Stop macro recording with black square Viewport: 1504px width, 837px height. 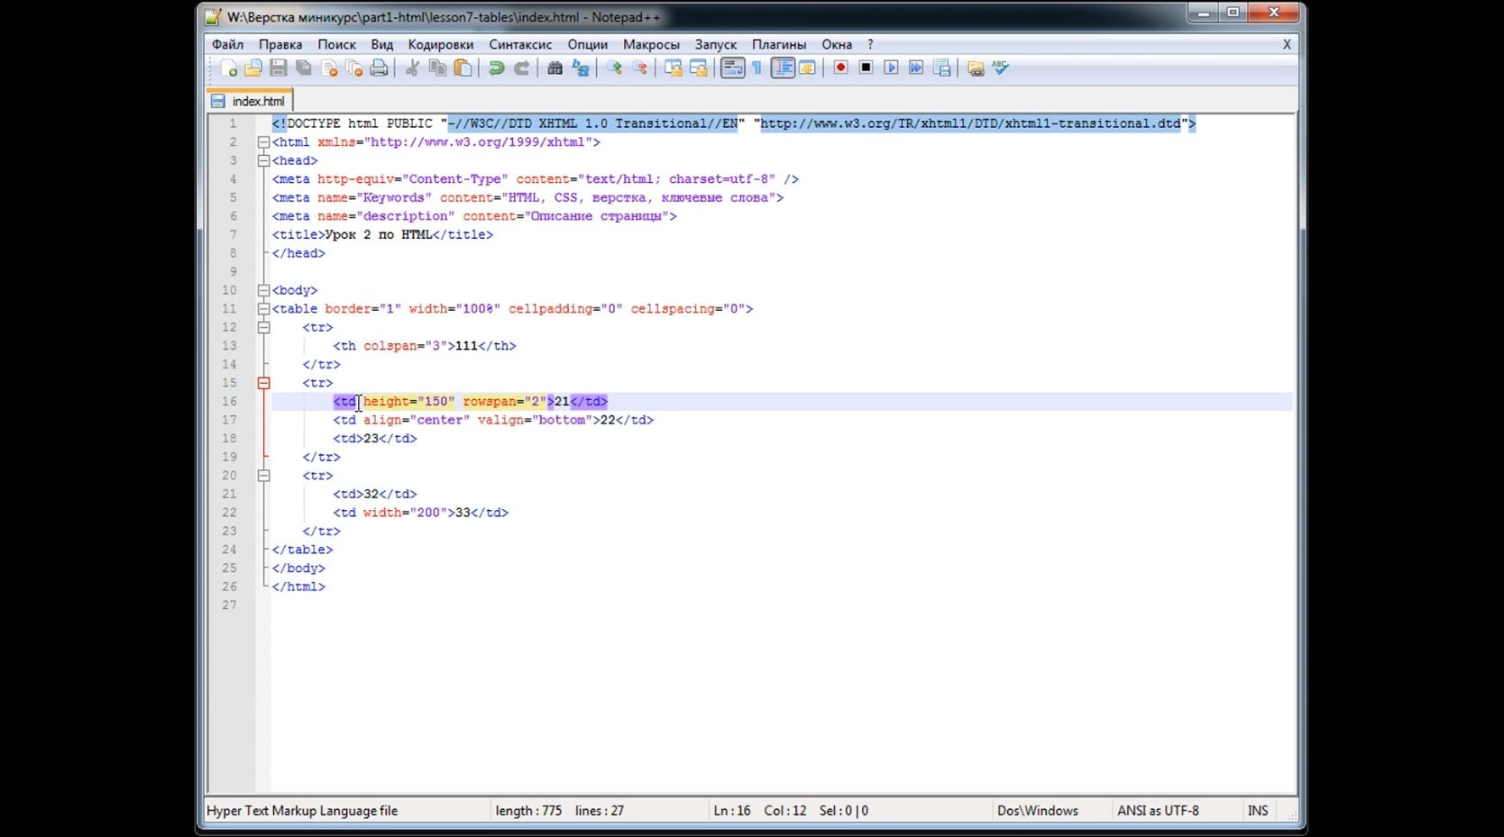pos(866,68)
